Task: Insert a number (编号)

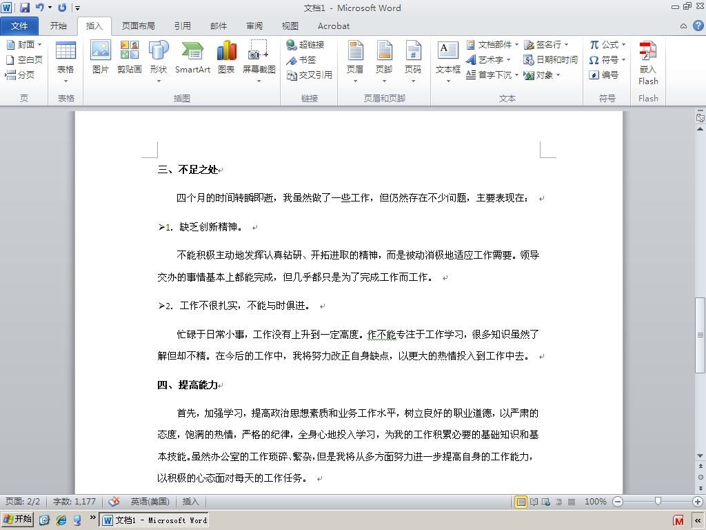Action: [x=604, y=75]
